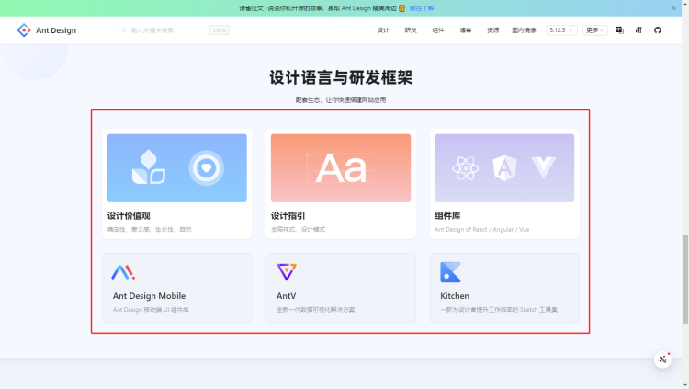The width and height of the screenshot is (689, 389).
Task: Click the blue 设计价值观 cover image
Action: [x=177, y=168]
